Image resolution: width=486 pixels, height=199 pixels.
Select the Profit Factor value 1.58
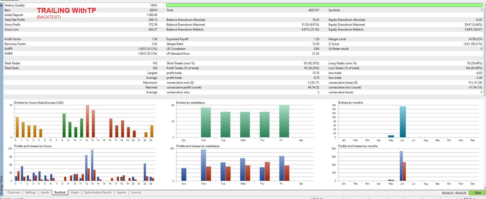[154, 39]
